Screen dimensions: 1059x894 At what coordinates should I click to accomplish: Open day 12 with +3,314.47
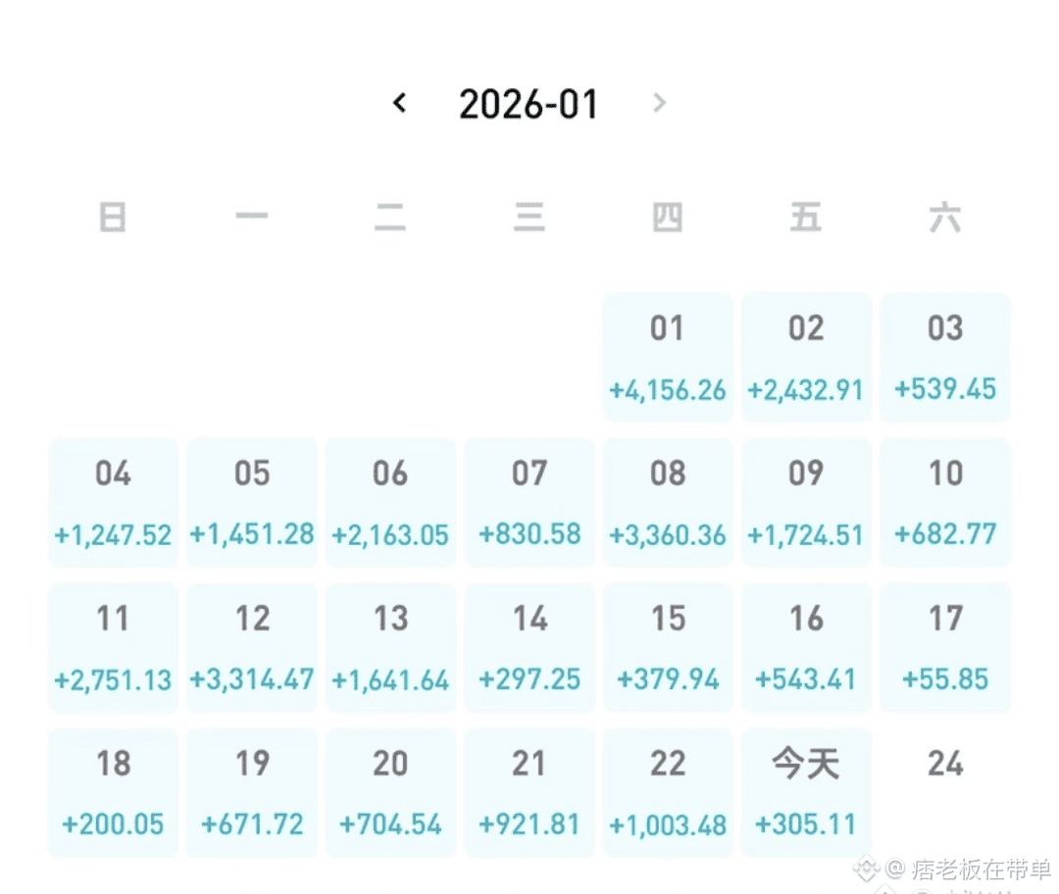pos(252,648)
